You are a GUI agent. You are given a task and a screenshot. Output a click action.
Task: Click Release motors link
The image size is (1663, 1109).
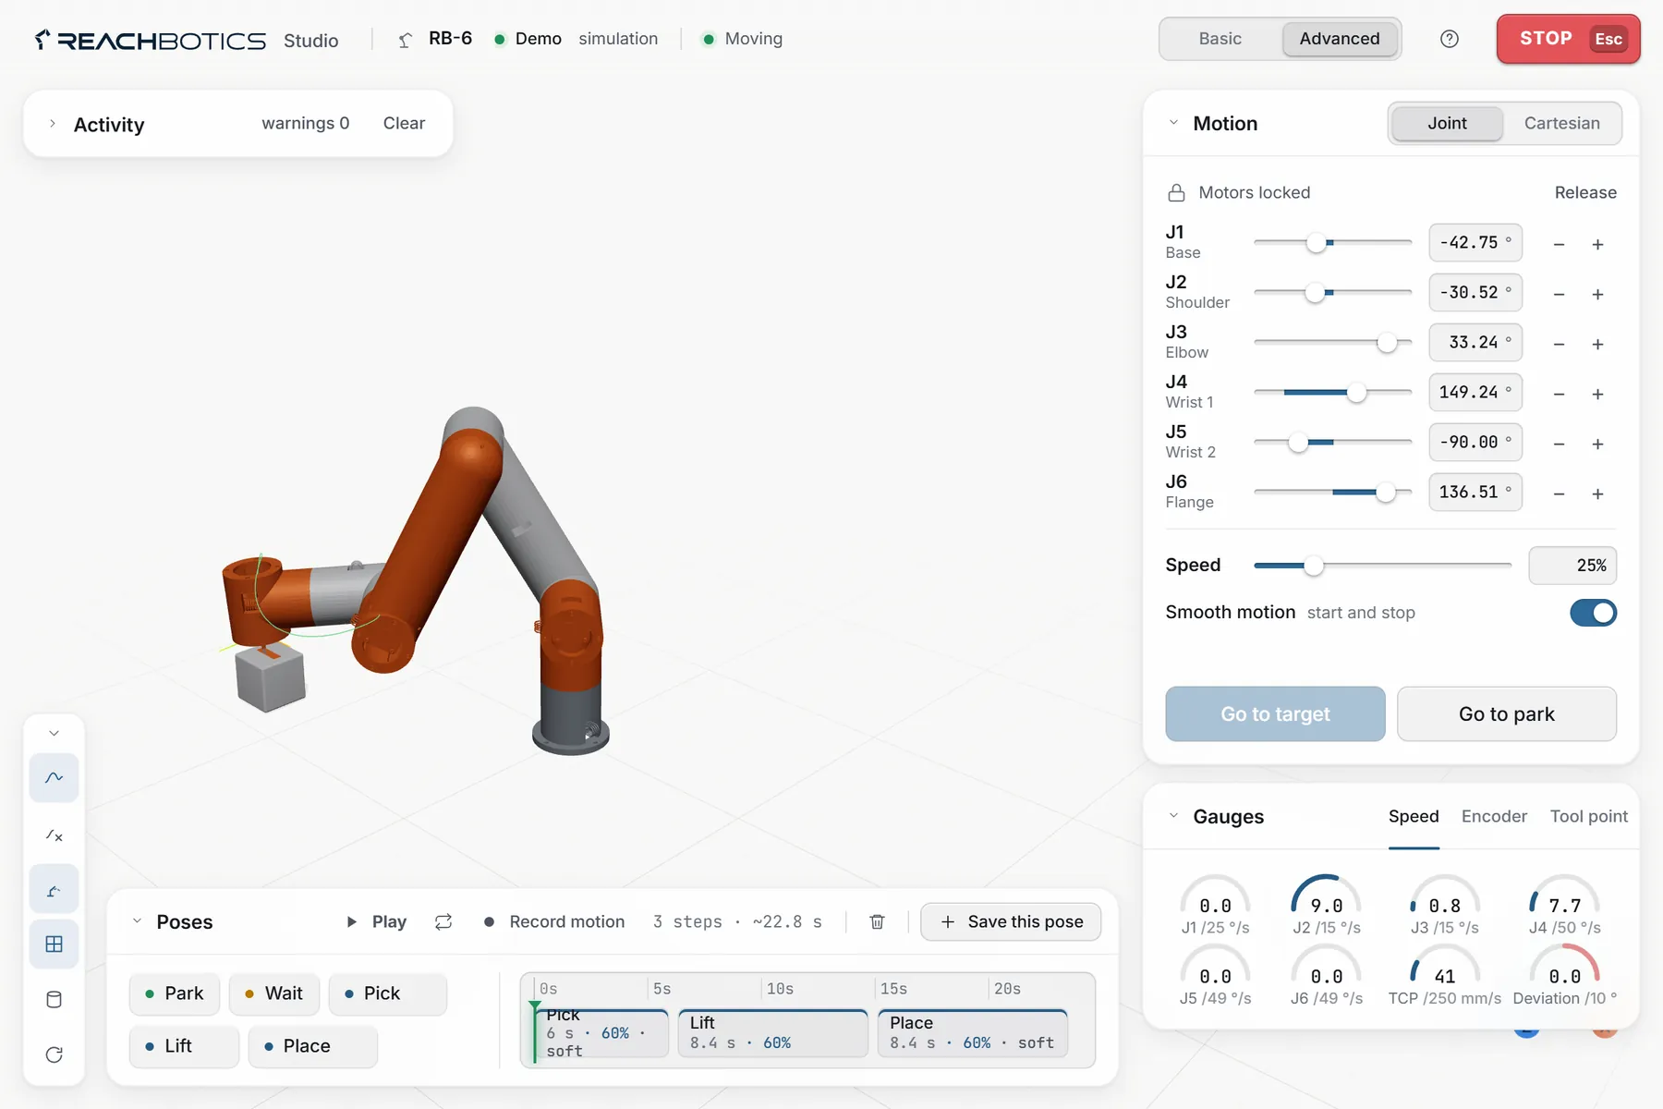[x=1585, y=192]
